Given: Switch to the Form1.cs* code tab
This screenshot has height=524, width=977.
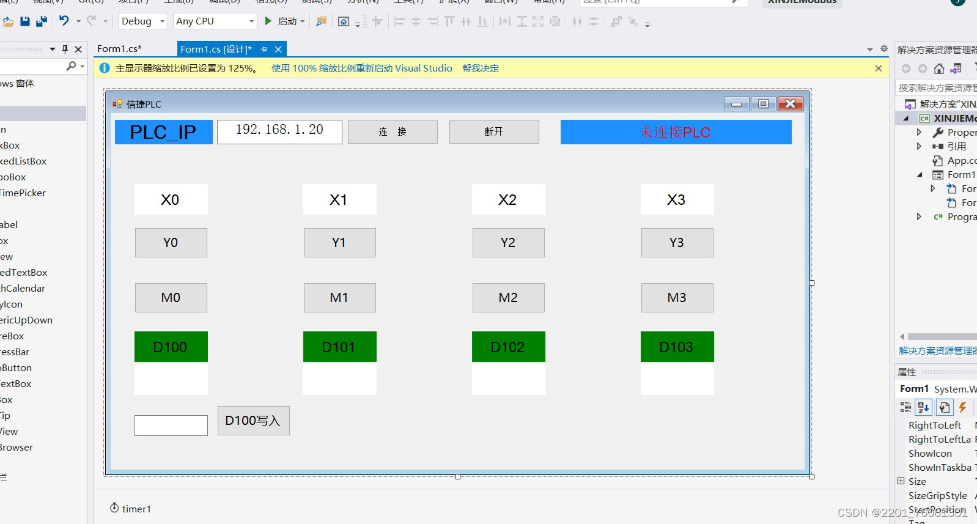Looking at the screenshot, I should pyautogui.click(x=119, y=49).
